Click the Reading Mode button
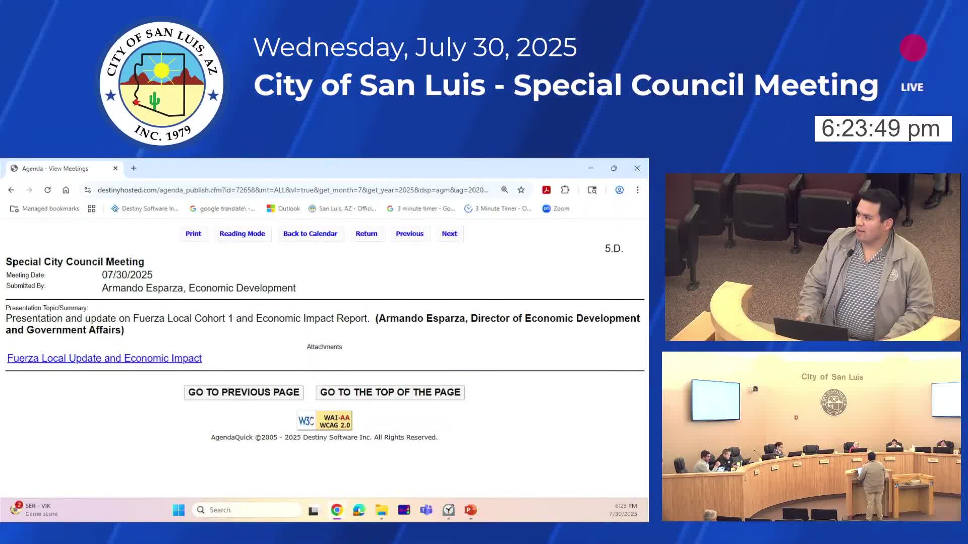Screen dimensions: 968x544 [242, 234]
